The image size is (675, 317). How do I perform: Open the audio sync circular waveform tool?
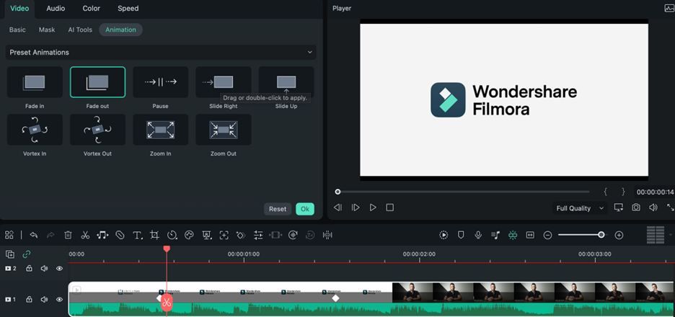click(293, 235)
